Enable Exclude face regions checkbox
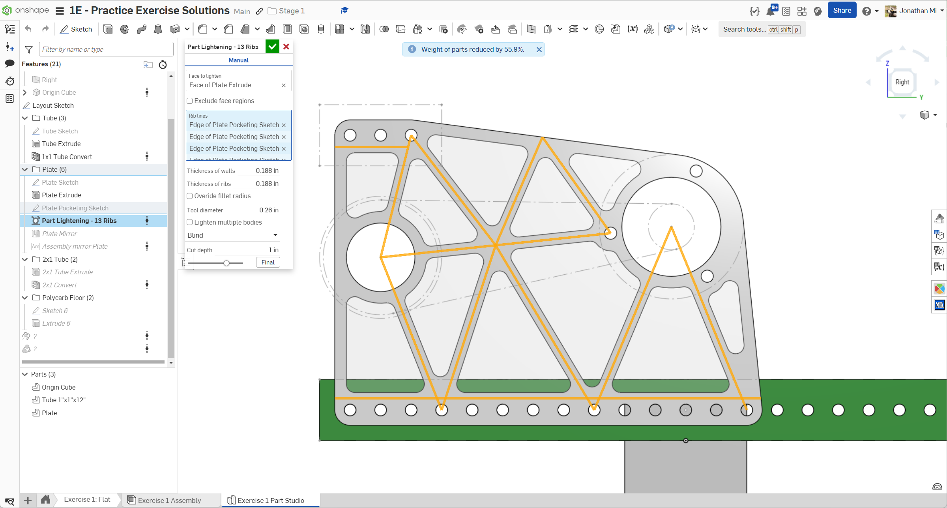 (x=190, y=101)
